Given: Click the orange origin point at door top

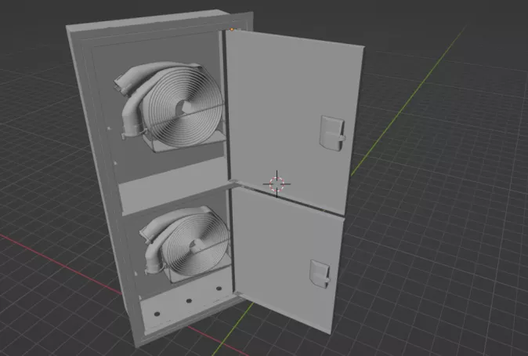Looking at the screenshot, I should coord(233,30).
